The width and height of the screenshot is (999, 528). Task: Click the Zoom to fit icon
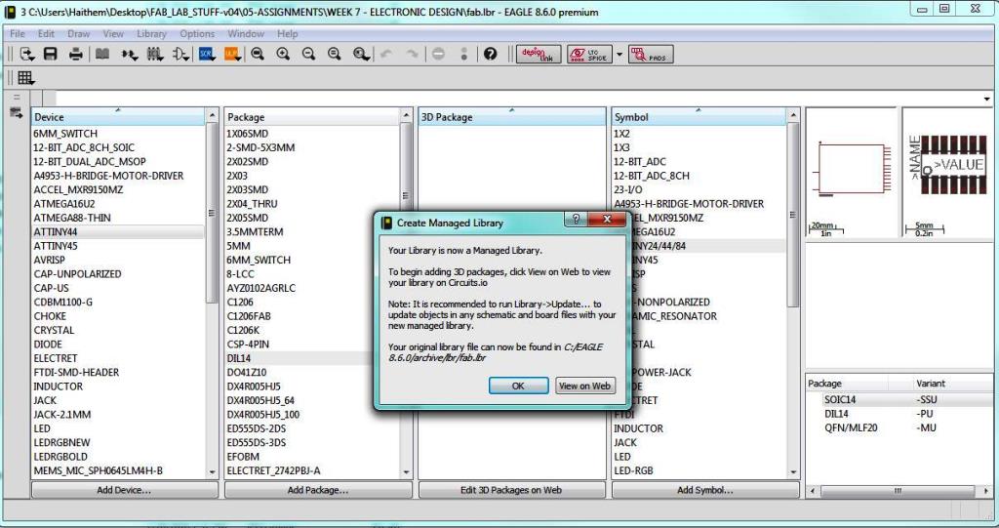258,55
